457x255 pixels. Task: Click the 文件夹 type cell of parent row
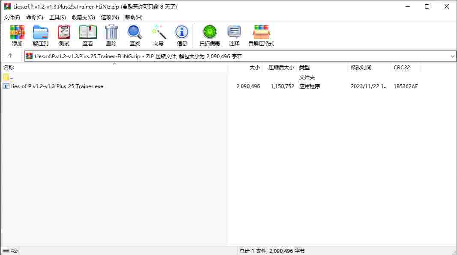(x=307, y=77)
